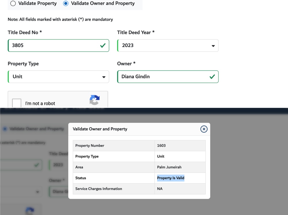Click the Area value "Palm Jumeirah"
The width and height of the screenshot is (288, 215).
[x=169, y=167]
